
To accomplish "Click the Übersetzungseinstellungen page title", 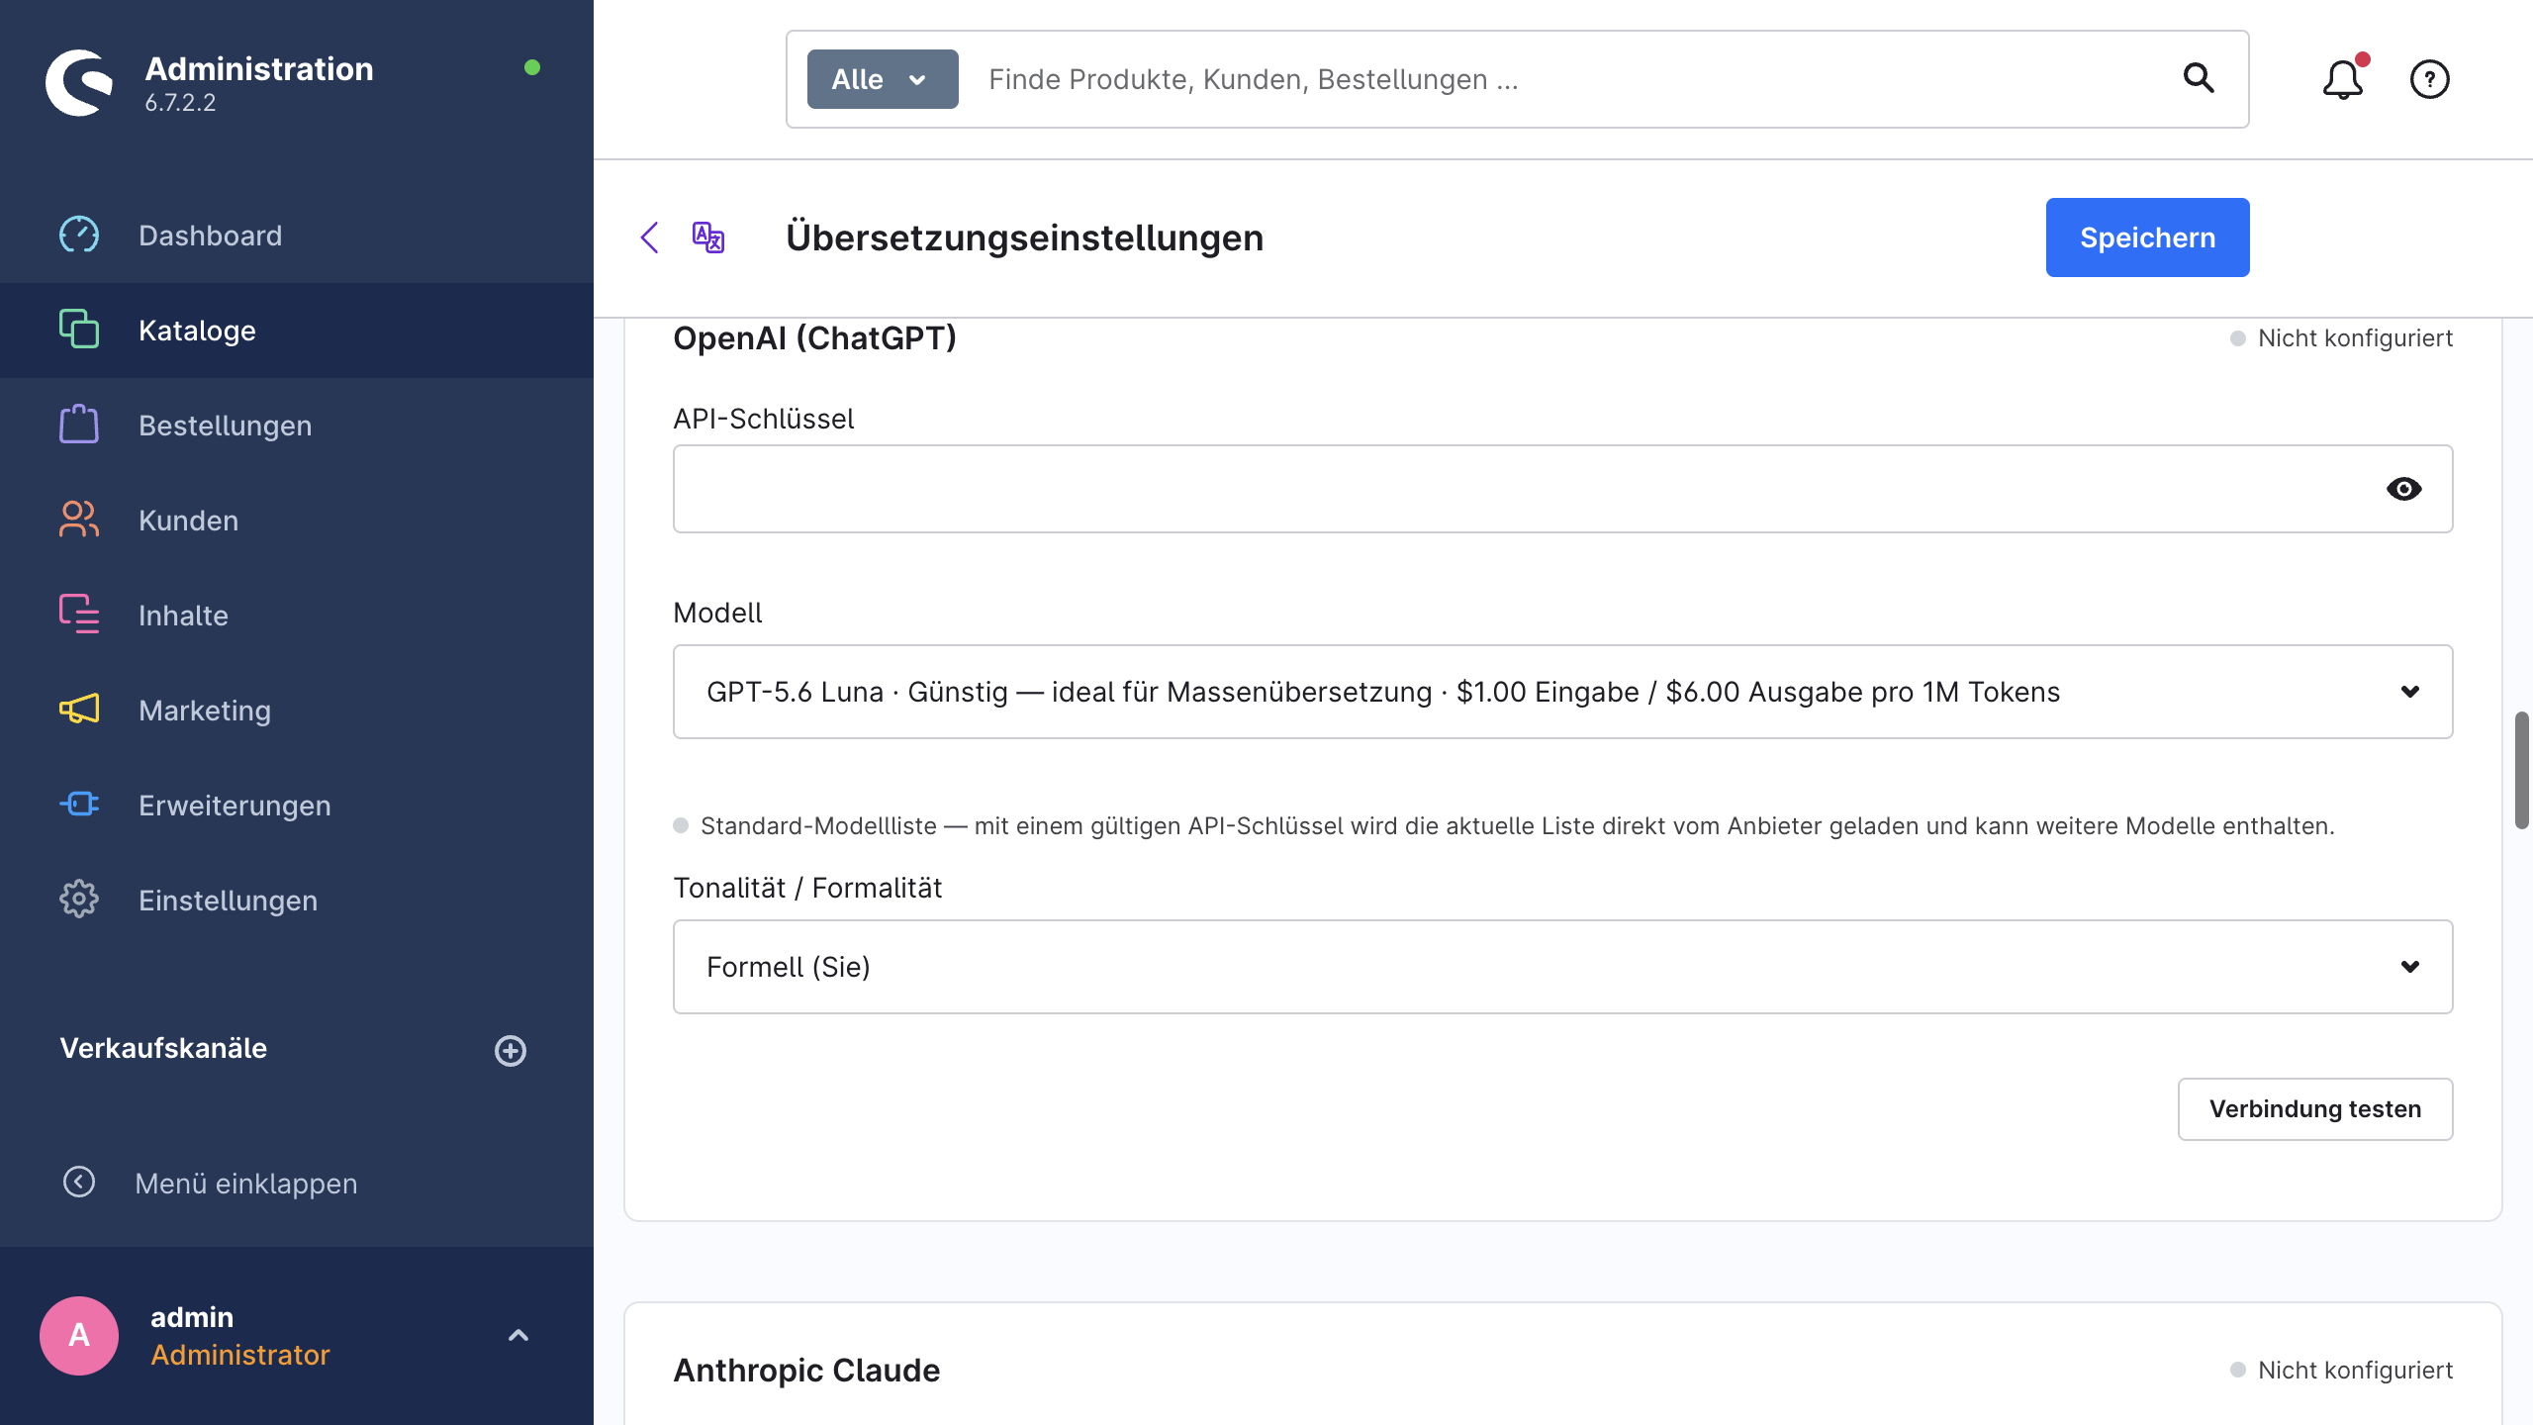I will 1024,237.
